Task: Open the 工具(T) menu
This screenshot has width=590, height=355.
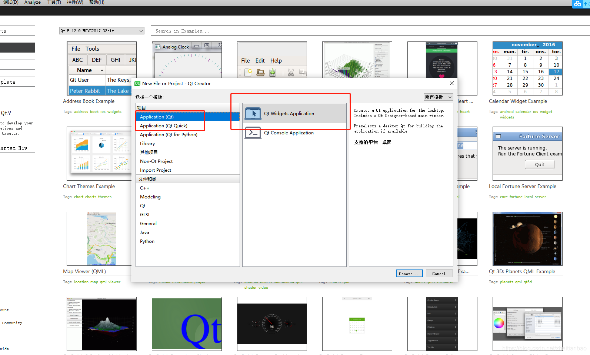Action: coord(54,2)
